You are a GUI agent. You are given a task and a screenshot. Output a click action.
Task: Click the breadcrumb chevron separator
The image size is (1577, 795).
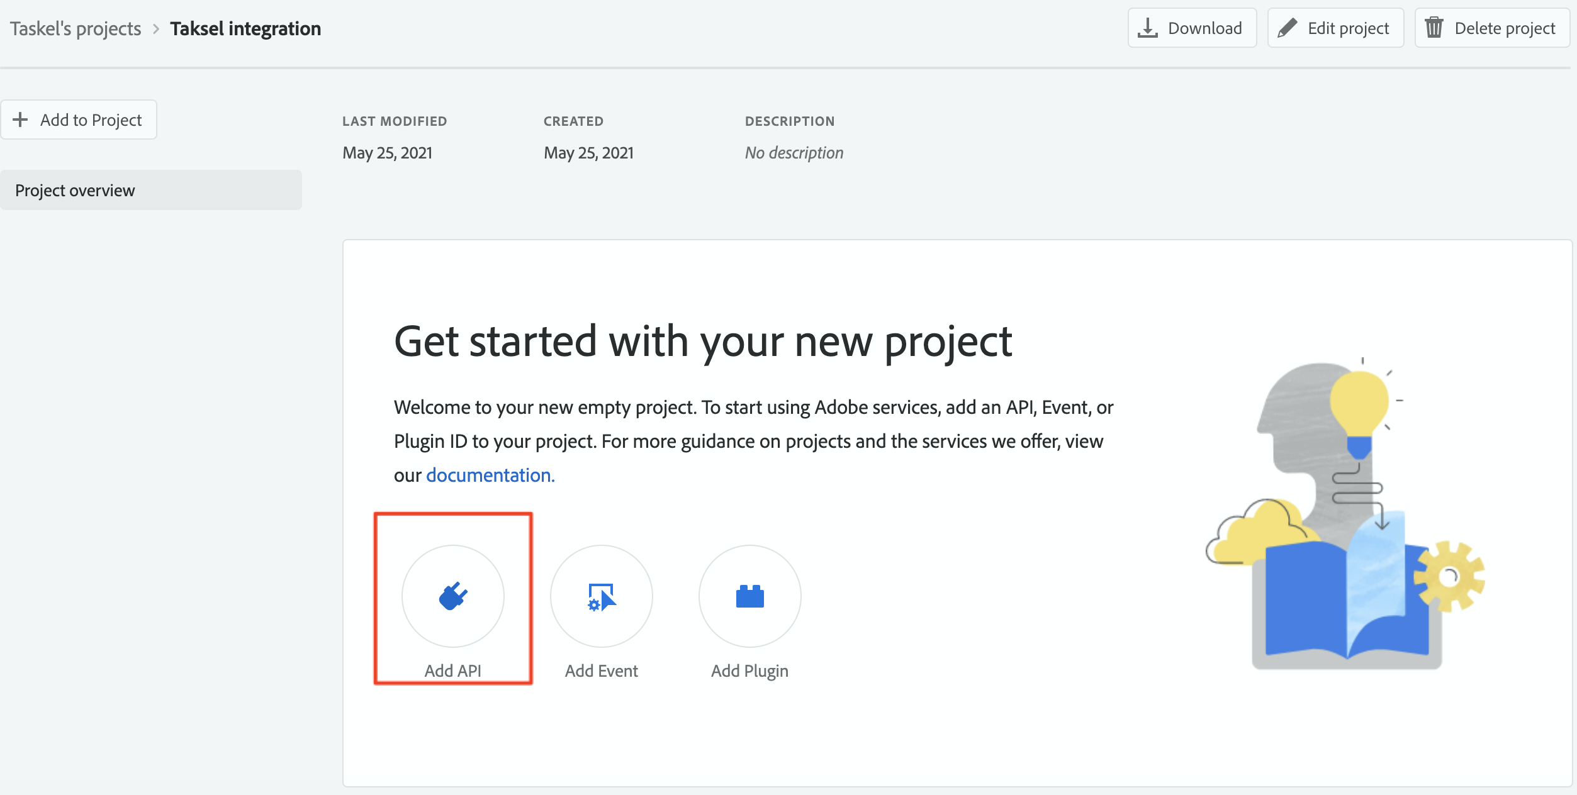coord(156,29)
